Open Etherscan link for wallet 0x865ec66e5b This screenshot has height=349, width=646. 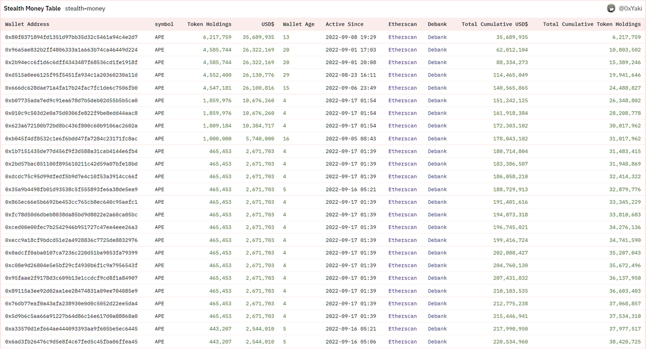pos(403,202)
